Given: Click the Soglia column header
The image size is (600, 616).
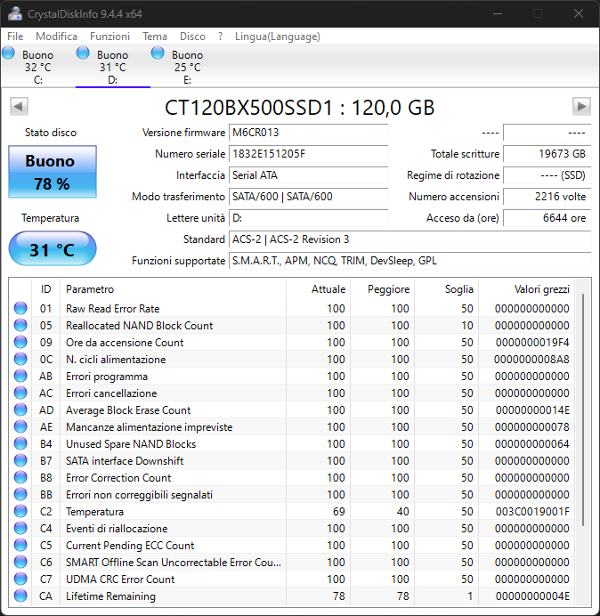Looking at the screenshot, I should [x=446, y=289].
